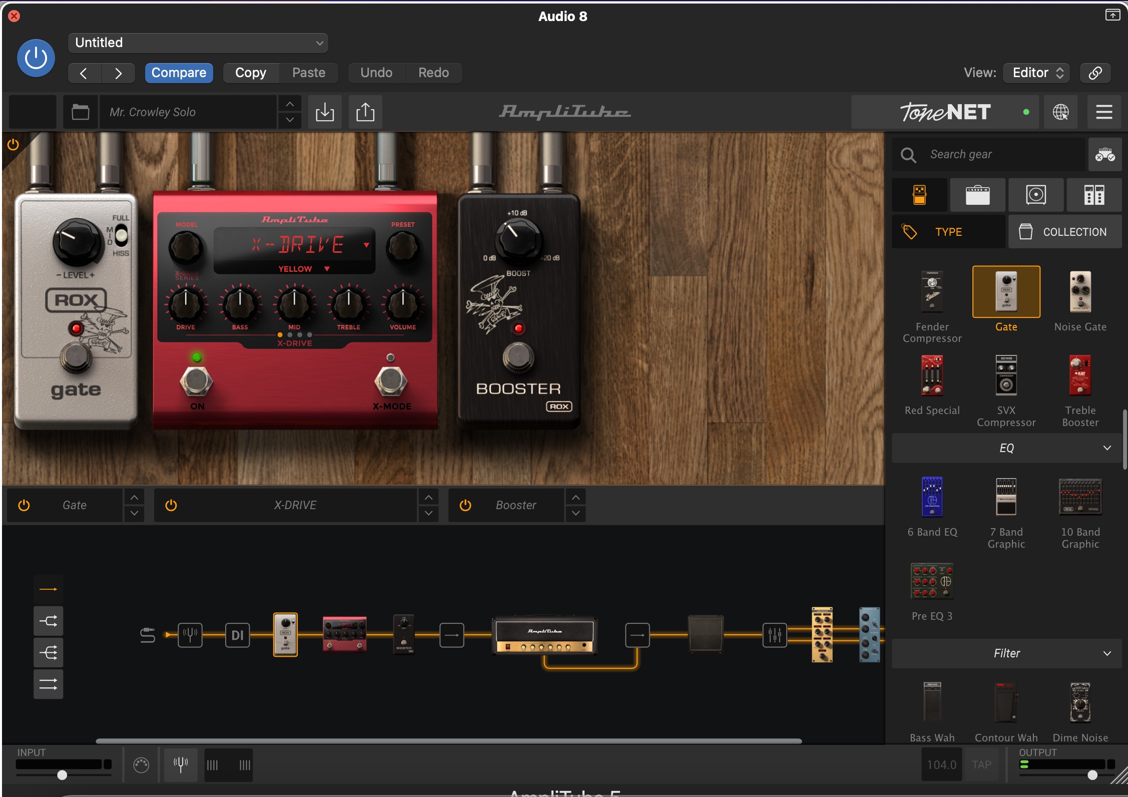Click the Compare button

[x=179, y=73]
